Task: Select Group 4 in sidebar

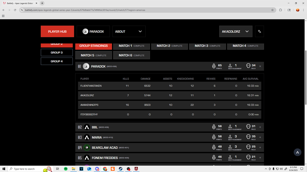Action: click(x=57, y=61)
